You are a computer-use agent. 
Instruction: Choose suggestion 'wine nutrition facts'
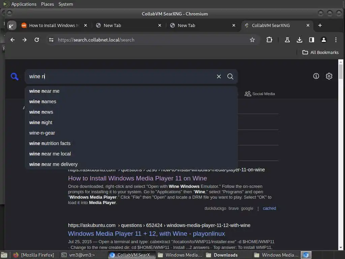(131, 143)
